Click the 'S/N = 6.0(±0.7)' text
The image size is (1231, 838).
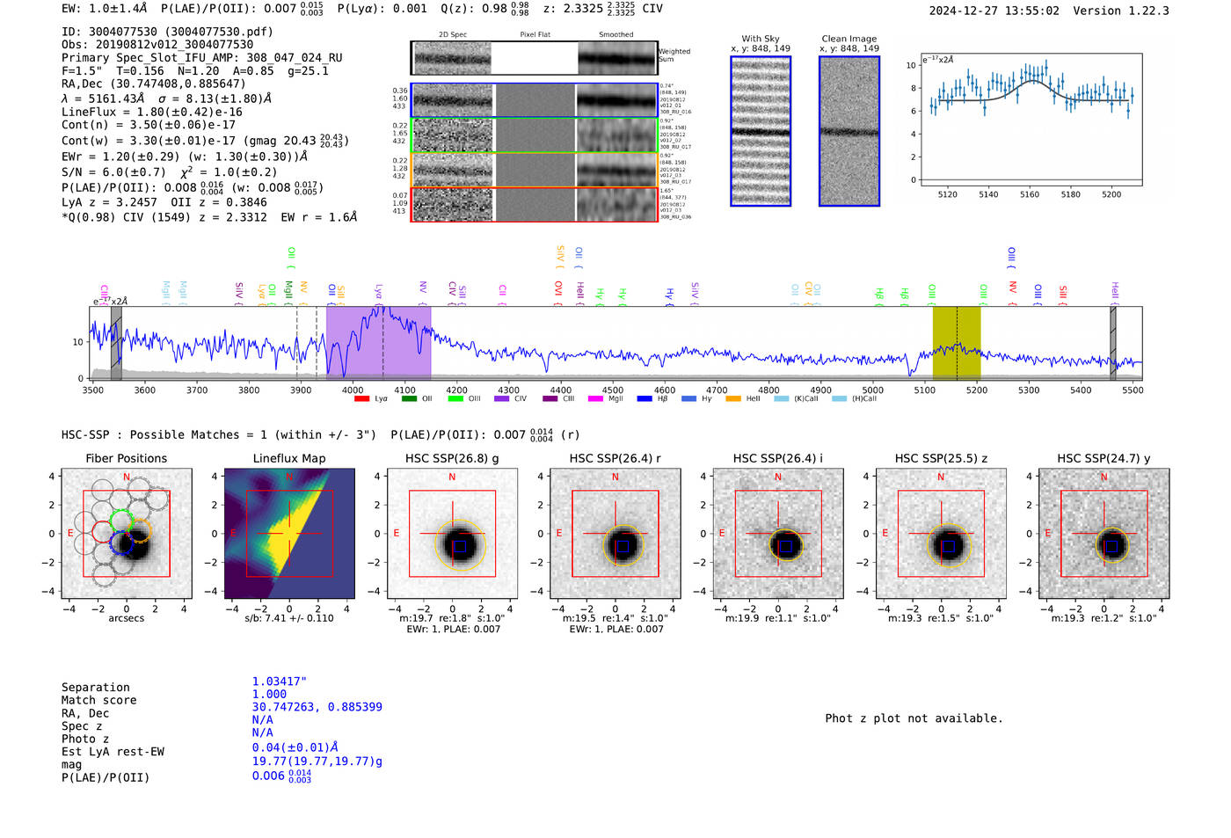click(113, 172)
